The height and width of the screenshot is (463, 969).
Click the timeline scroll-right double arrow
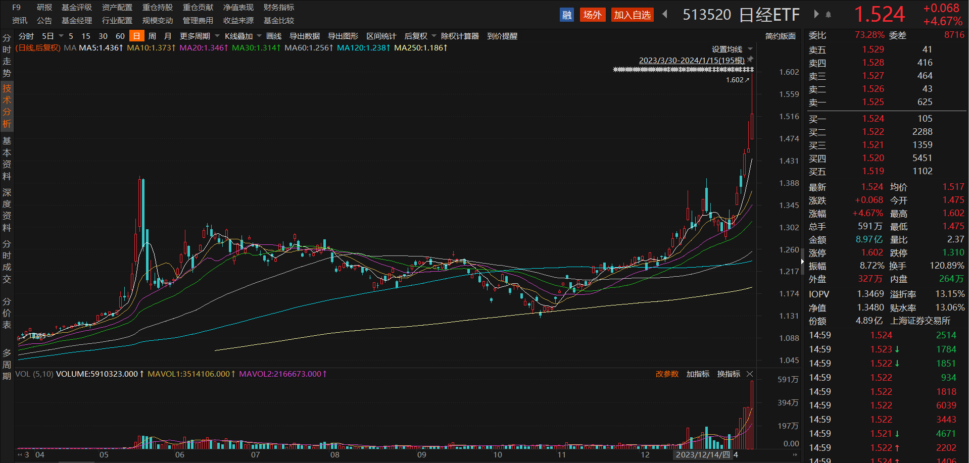pyautogui.click(x=795, y=455)
